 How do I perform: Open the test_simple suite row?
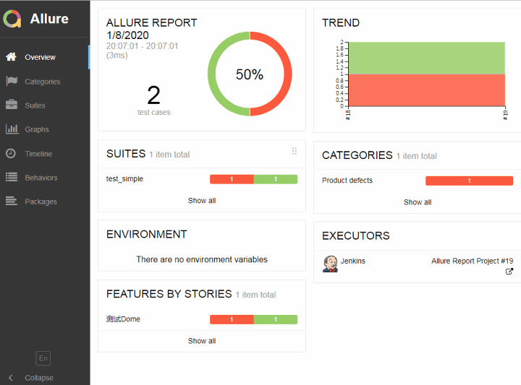click(202, 179)
